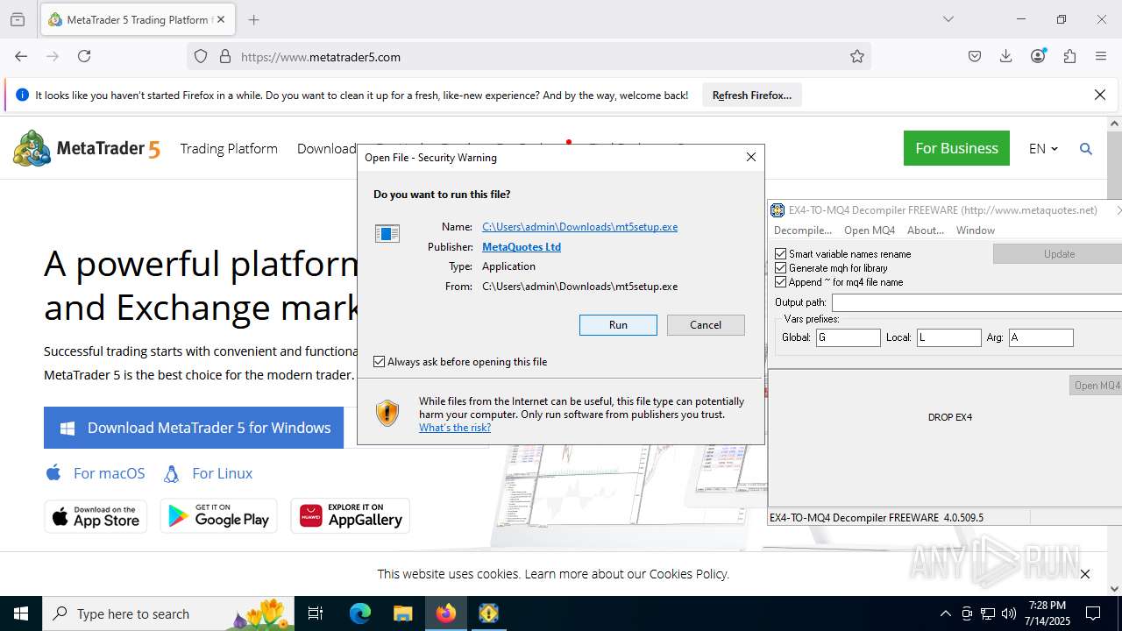Click the DROP EX4 area
This screenshot has width=1122, height=631.
[x=949, y=417]
